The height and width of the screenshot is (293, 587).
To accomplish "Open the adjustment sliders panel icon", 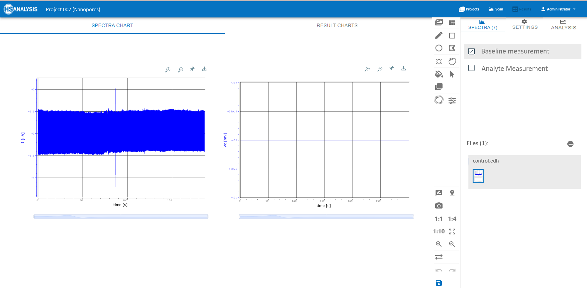I will click(x=452, y=100).
